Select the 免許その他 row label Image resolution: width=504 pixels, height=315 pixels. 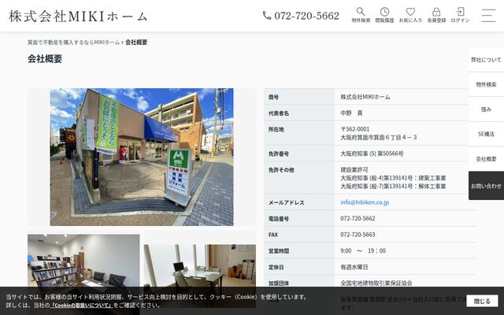pos(281,170)
